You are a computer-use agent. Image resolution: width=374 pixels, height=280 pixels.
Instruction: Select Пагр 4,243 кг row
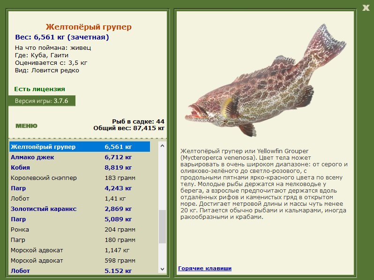coord(80,188)
